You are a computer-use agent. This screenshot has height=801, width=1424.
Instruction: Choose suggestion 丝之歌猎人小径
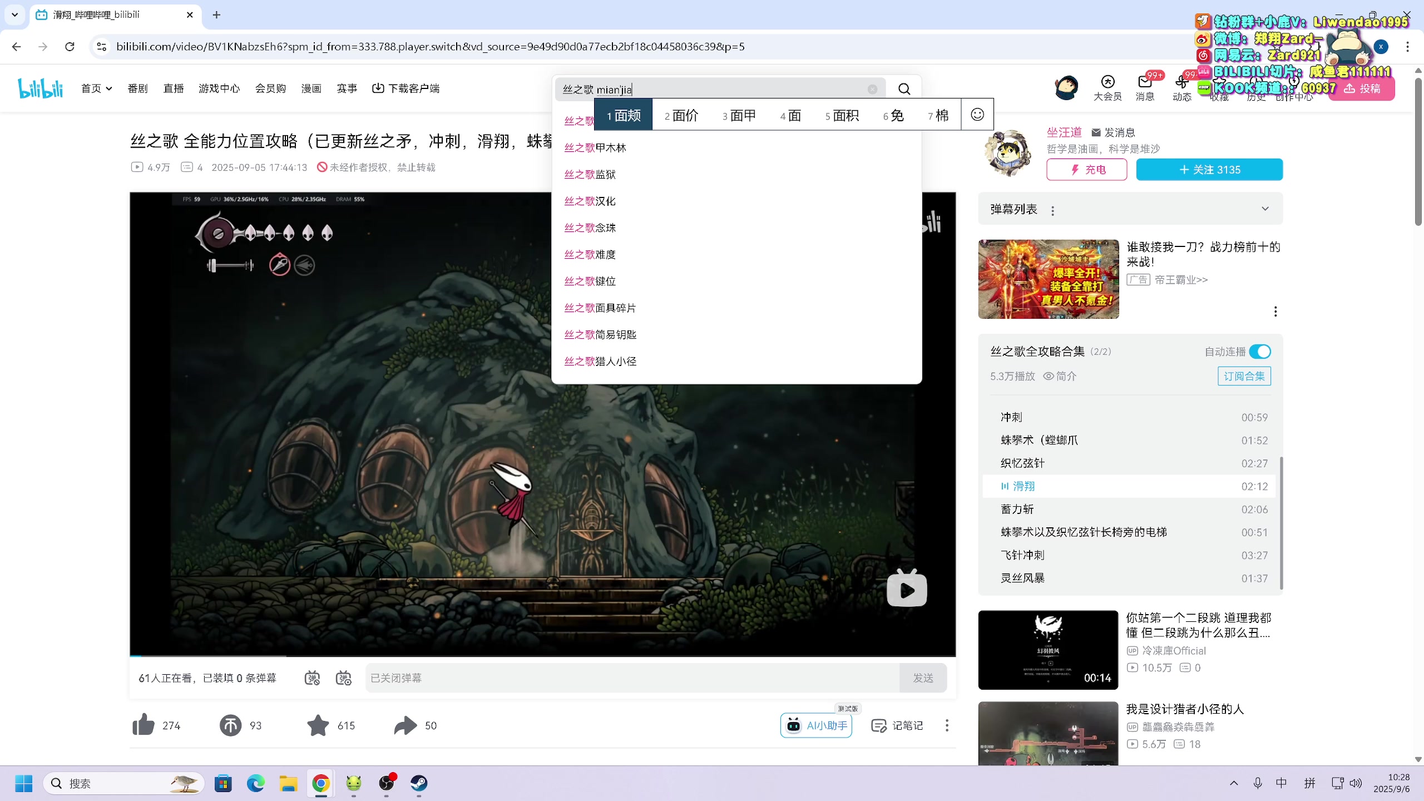point(736,361)
